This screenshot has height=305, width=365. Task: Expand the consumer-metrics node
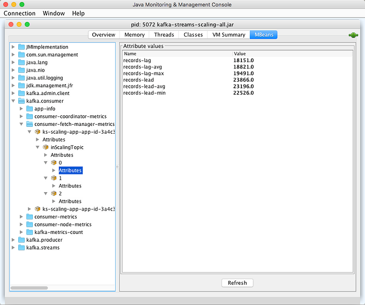(x=21, y=217)
